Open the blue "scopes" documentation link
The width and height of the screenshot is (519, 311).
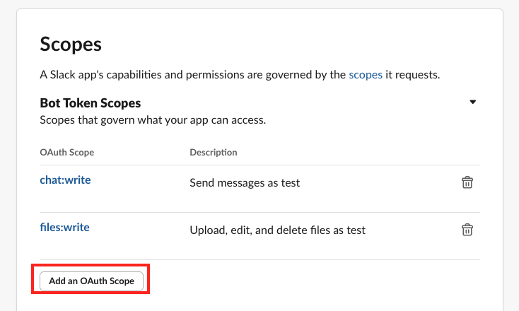coord(366,74)
